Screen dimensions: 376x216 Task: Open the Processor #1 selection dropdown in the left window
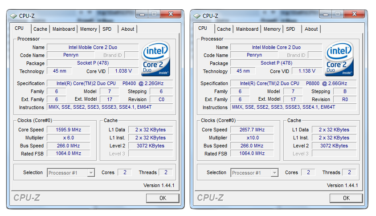pos(91,173)
